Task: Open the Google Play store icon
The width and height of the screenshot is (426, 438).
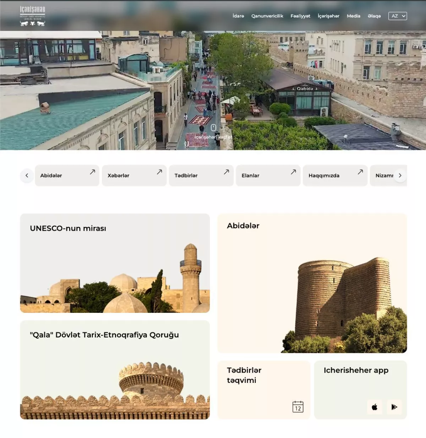Action: tap(394, 407)
